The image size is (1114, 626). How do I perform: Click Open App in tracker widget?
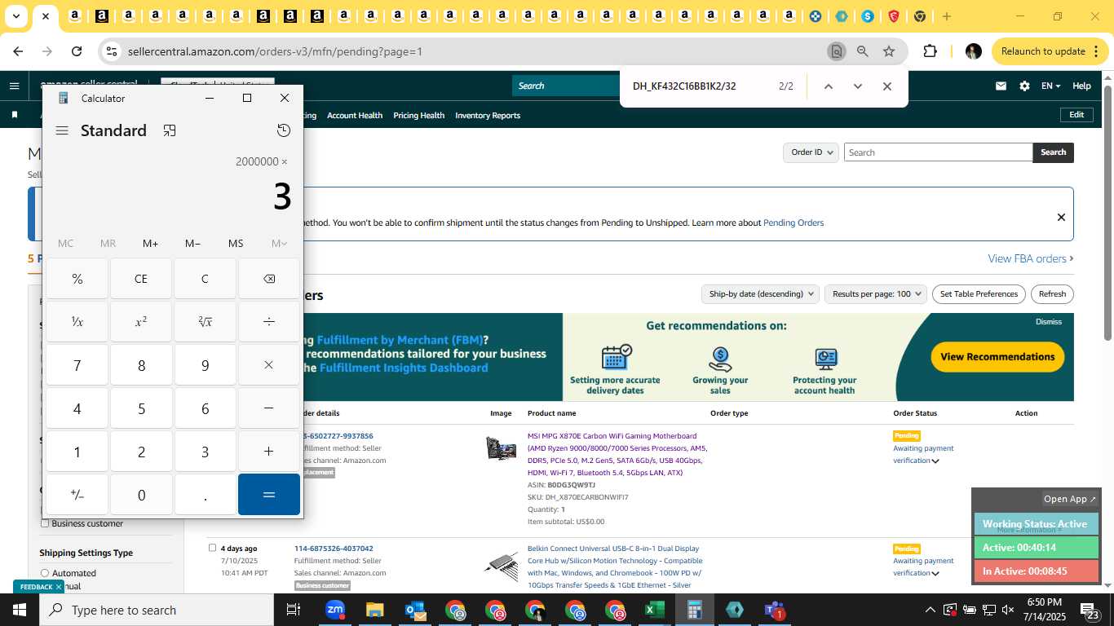coord(1070,499)
